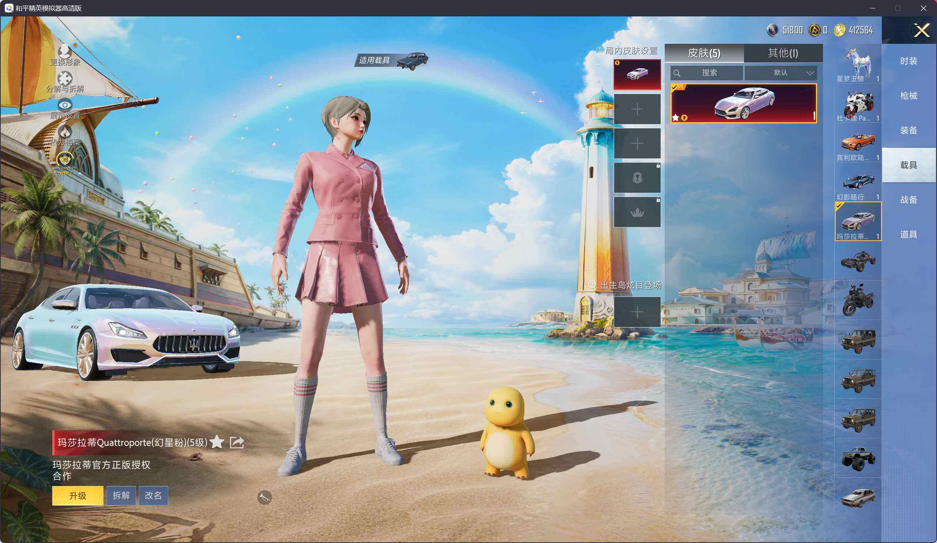
Task: Open 局内皮肤设置 help icon
Action: pyautogui.click(x=599, y=50)
